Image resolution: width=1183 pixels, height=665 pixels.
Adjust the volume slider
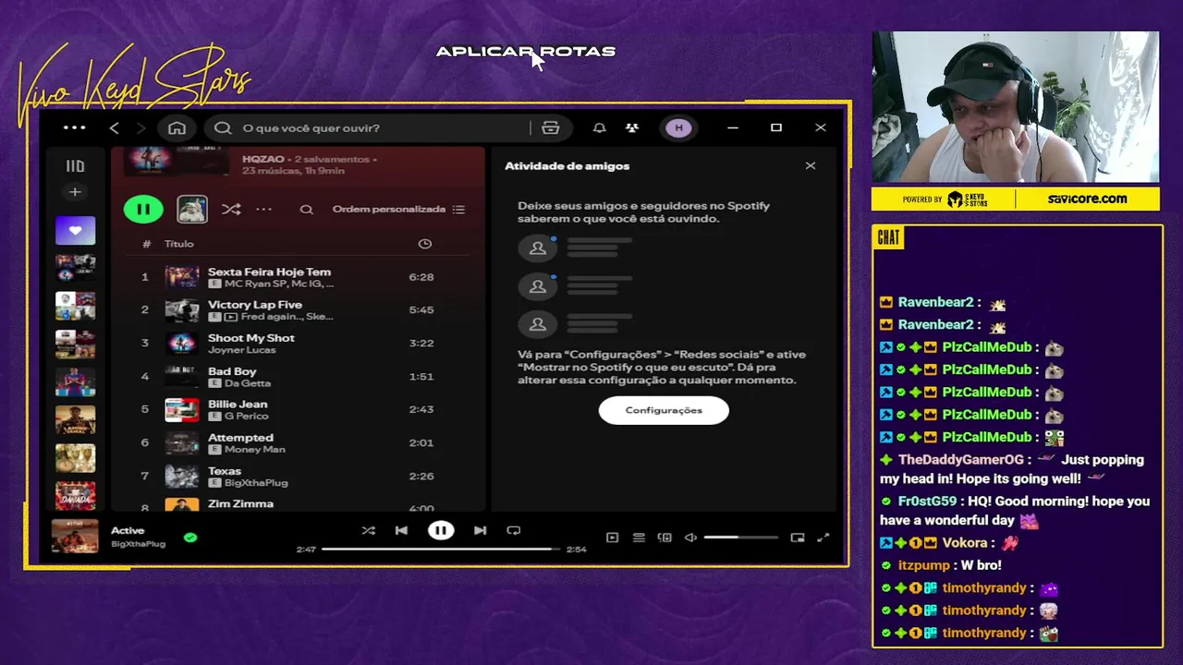tap(740, 538)
